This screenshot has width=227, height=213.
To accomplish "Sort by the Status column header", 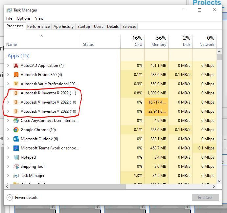I will click(x=101, y=41).
